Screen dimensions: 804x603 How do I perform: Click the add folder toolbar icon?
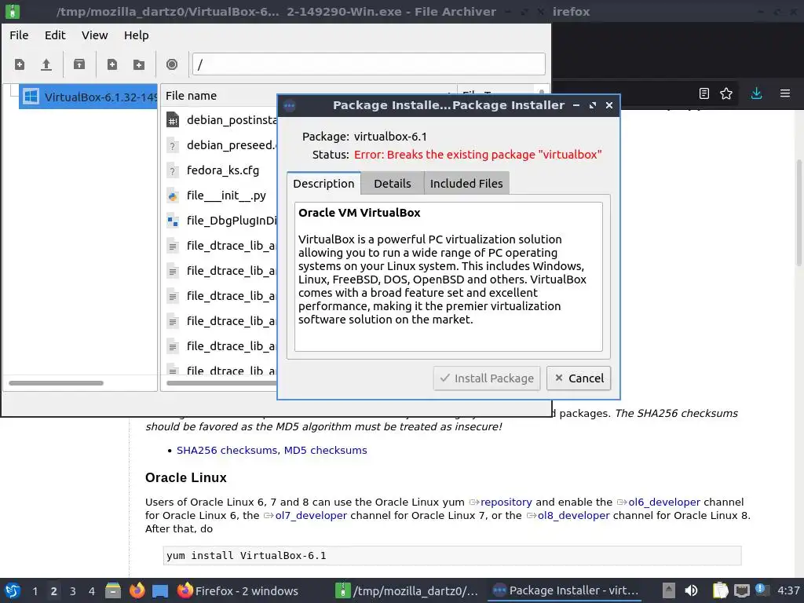point(139,64)
